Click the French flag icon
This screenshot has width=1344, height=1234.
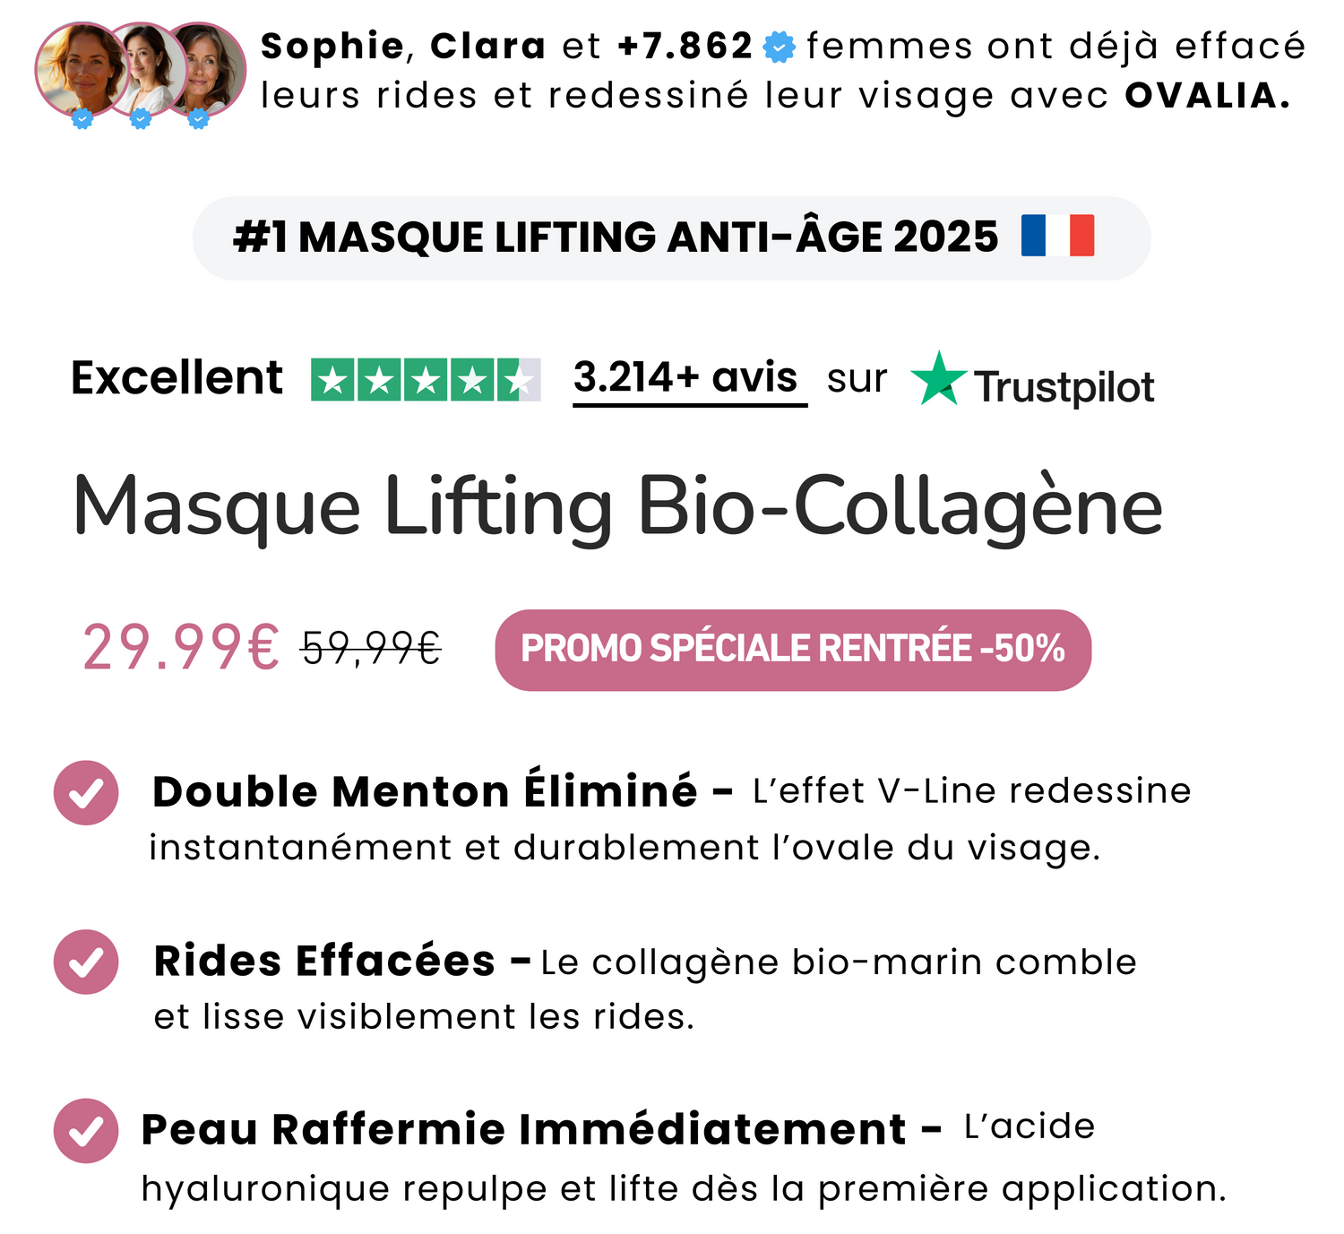click(x=1057, y=236)
